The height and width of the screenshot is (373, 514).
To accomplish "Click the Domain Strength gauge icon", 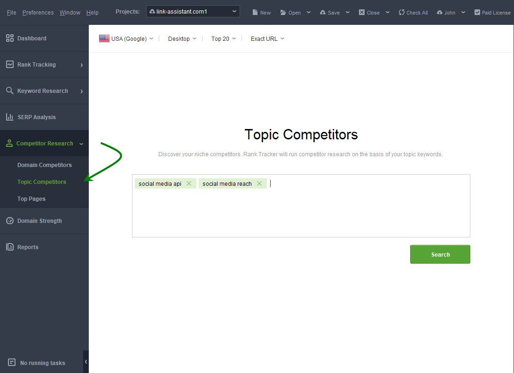I will [x=9, y=221].
